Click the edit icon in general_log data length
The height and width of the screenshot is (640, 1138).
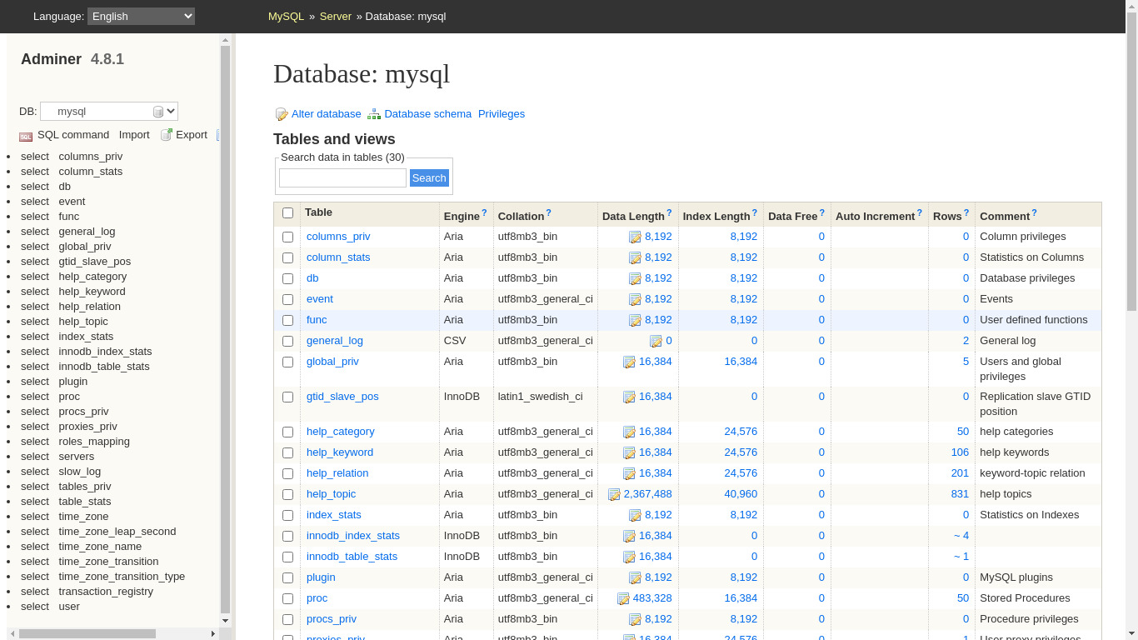pyautogui.click(x=656, y=341)
